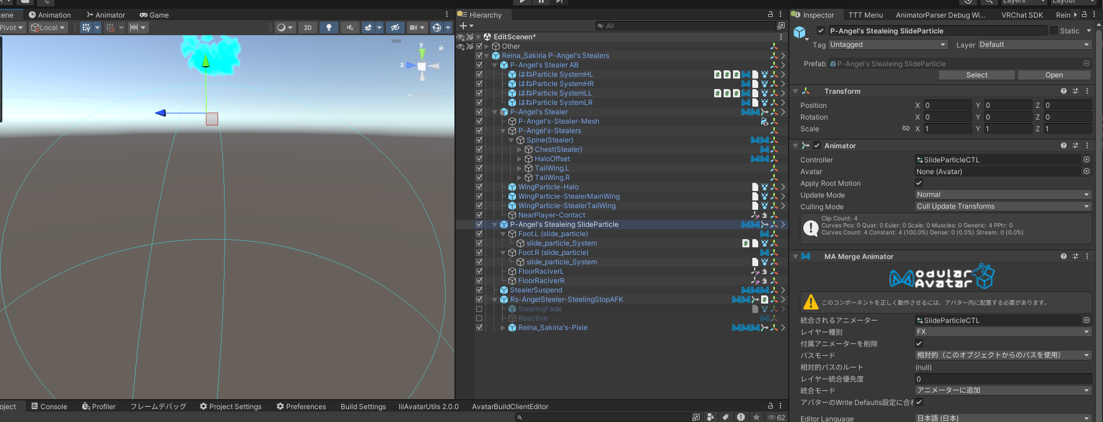The height and width of the screenshot is (422, 1103).
Task: Collapse the Transform component foldout
Action: pyautogui.click(x=796, y=91)
